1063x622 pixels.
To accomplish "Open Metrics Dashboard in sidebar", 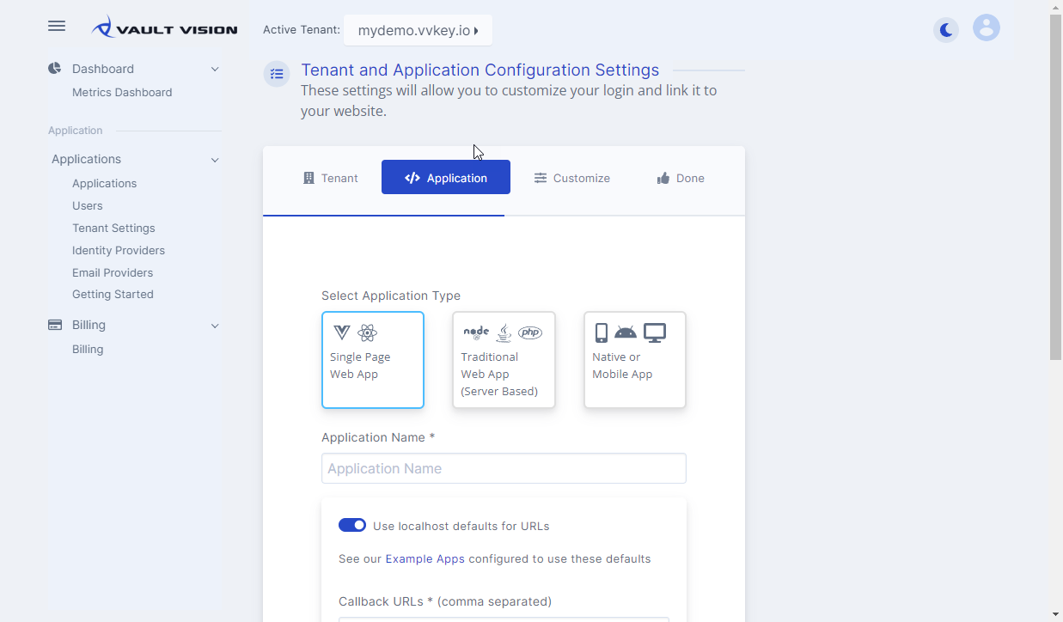I will pos(122,92).
